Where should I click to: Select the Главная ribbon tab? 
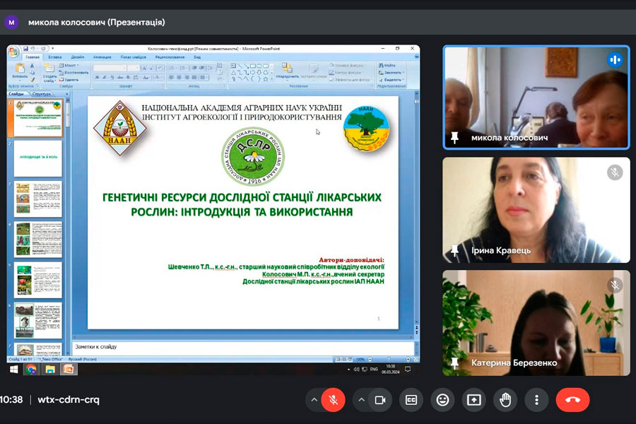tap(33, 57)
